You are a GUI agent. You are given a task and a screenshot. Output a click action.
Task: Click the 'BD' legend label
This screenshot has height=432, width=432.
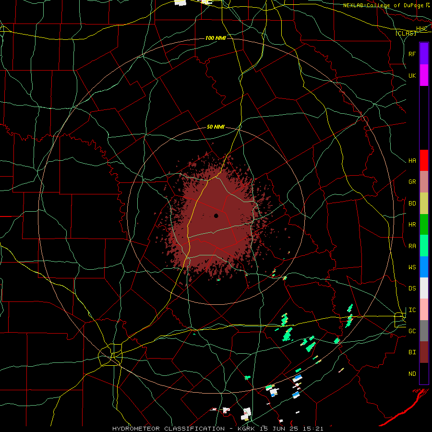(x=412, y=203)
